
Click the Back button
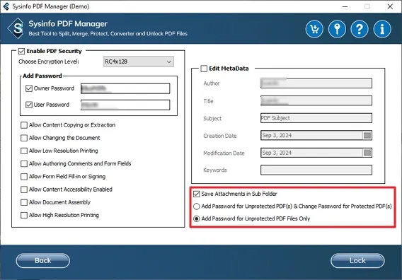[x=42, y=260]
